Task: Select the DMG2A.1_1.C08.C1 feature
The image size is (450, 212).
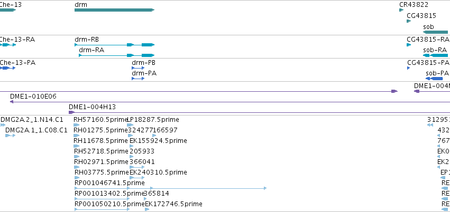Action: (x=10, y=136)
